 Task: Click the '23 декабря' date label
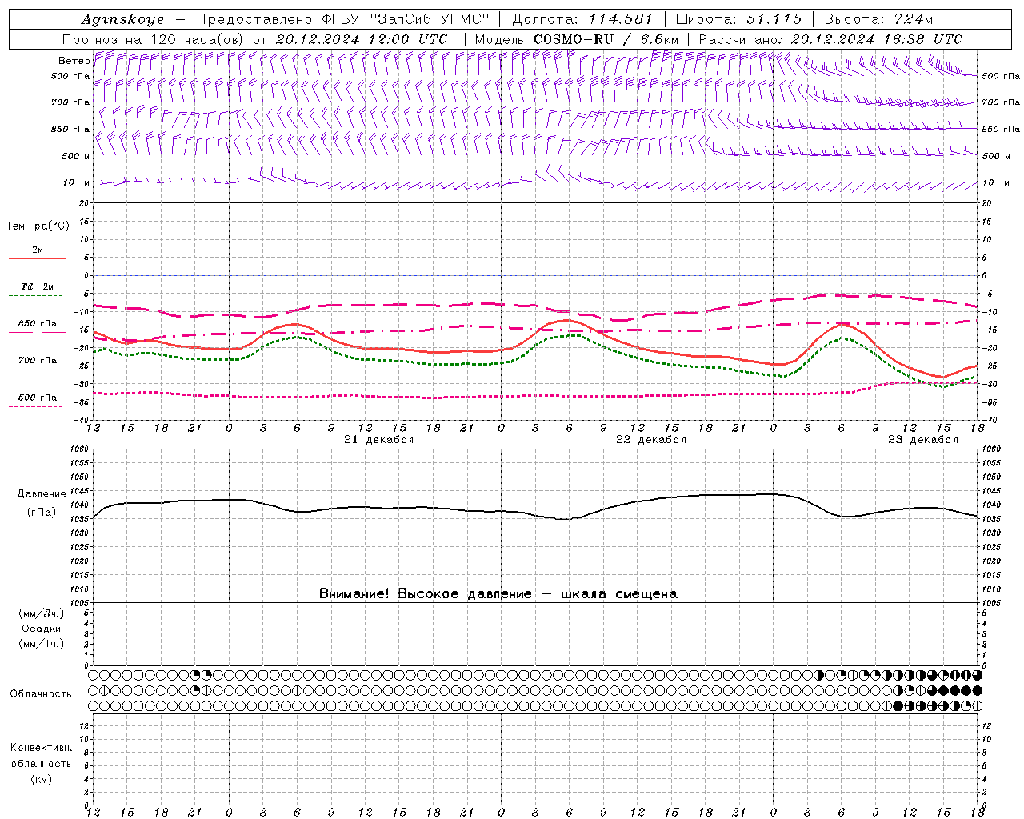[923, 440]
